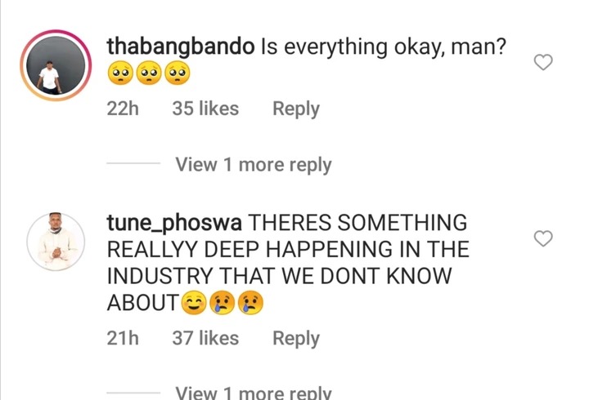Visit the tune_phoswa username profile link
589x400 pixels.
coord(174,224)
